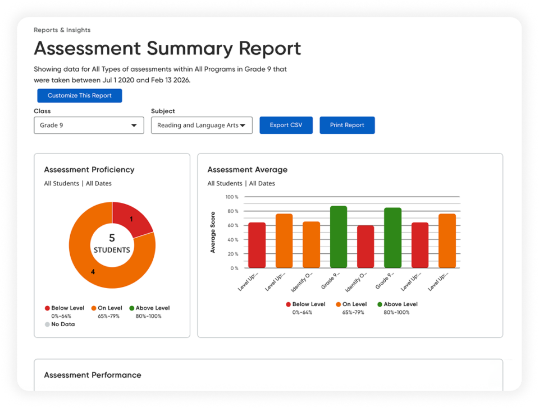Navigate back via Reports & Insights breadcrumb
Viewport: 539px width, 408px height.
click(62, 30)
